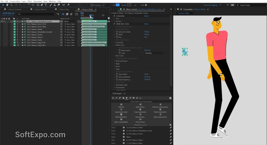Viewport: 267px width, 145px height.
Task: Pick layer with eyedropper for Head row
Action: (x=171, y=128)
